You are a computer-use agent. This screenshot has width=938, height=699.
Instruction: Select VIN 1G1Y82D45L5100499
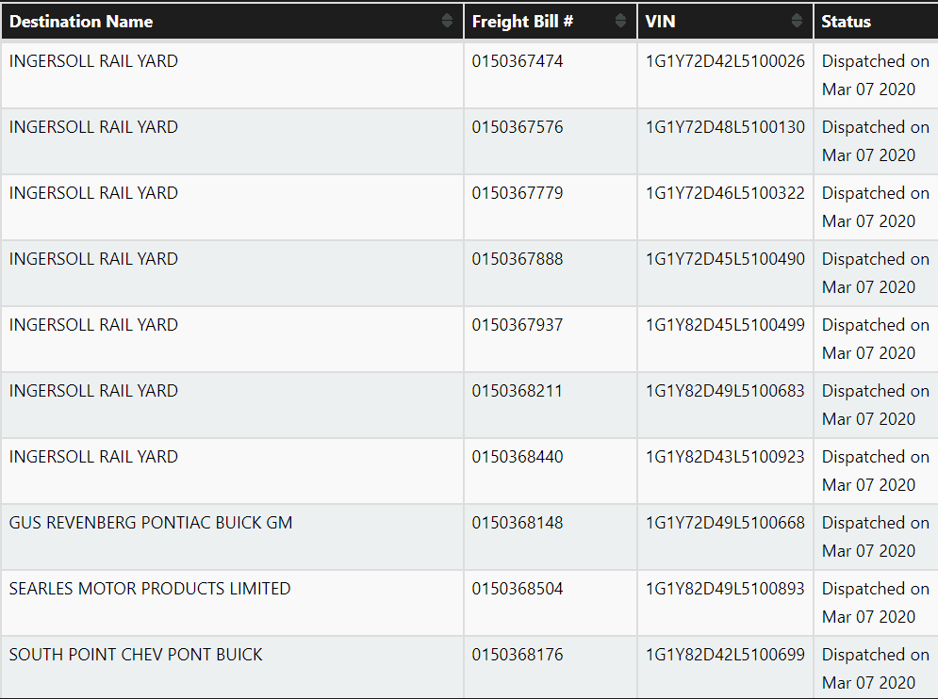(x=725, y=325)
